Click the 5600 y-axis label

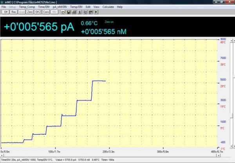[x=223, y=80]
